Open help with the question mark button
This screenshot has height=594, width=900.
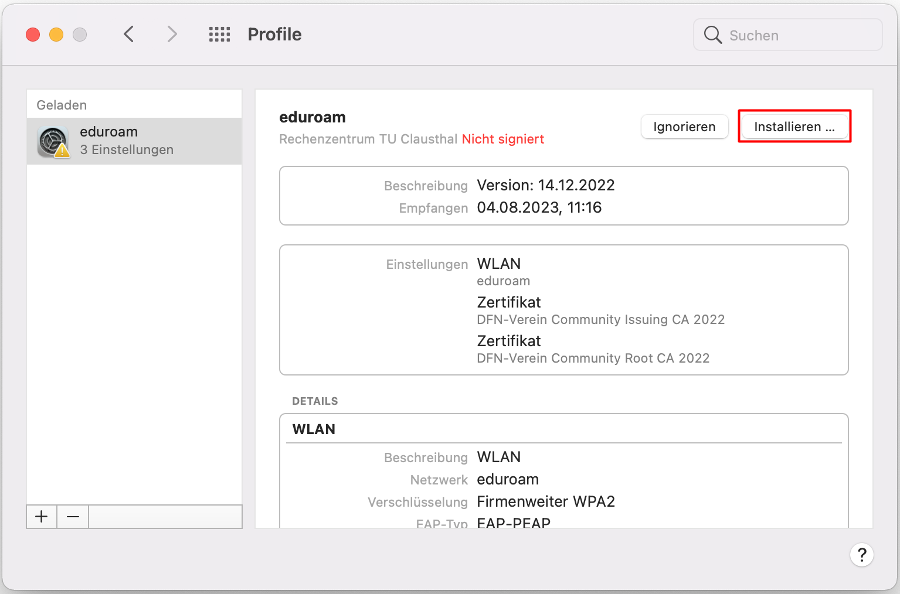click(861, 555)
